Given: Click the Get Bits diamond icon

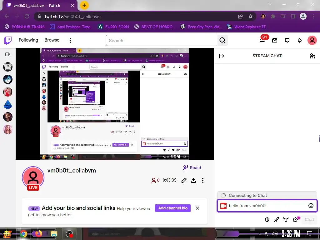Looking at the screenshot, I should [x=300, y=40].
